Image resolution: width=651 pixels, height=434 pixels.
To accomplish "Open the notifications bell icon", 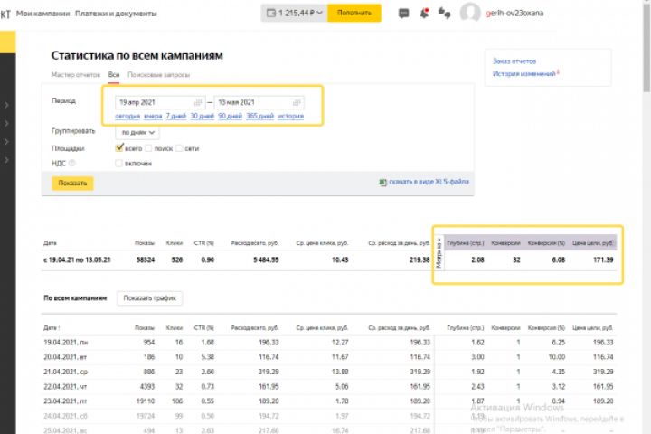I will [x=424, y=14].
